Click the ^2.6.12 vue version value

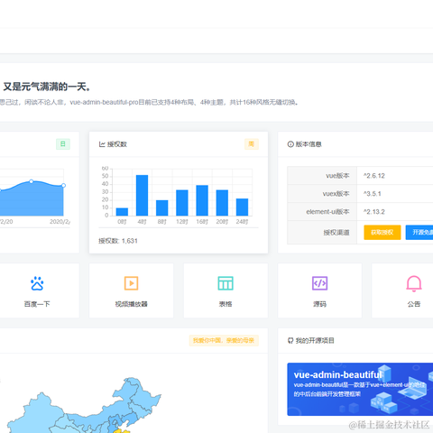pyautogui.click(x=374, y=176)
